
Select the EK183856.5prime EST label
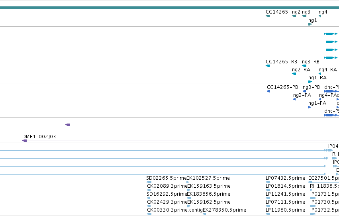click(x=208, y=194)
